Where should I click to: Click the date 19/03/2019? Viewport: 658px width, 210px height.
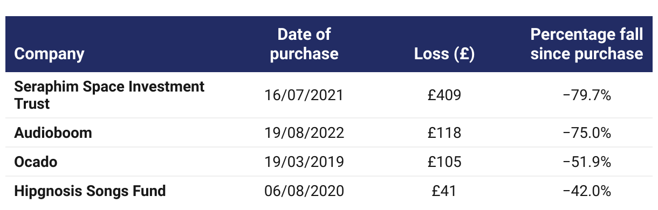(304, 162)
